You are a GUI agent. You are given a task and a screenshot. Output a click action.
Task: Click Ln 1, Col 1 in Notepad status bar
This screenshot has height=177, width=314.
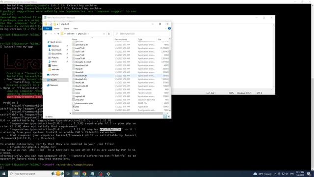211,93
